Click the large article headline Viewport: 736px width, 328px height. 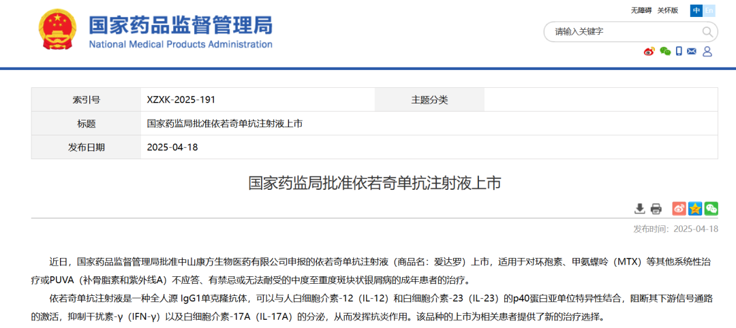coord(375,183)
